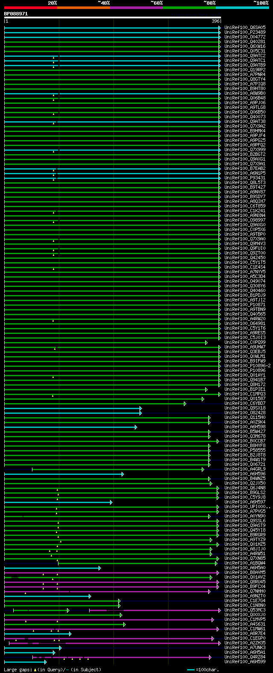Select the UniRef100_Q9SSL6 label

tap(245, 521)
